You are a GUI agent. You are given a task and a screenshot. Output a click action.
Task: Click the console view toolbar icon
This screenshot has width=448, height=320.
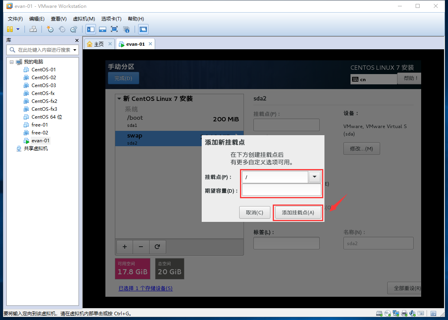[x=143, y=29]
